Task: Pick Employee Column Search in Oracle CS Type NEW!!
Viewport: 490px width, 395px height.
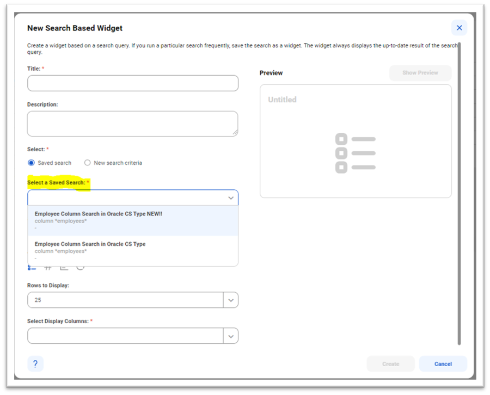Action: (133, 221)
